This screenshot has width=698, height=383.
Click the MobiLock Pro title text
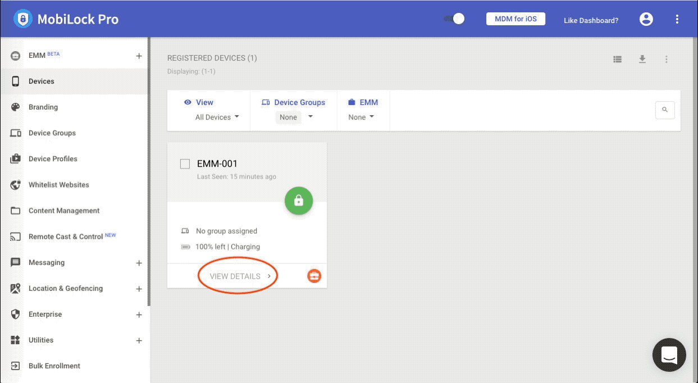[x=78, y=19]
